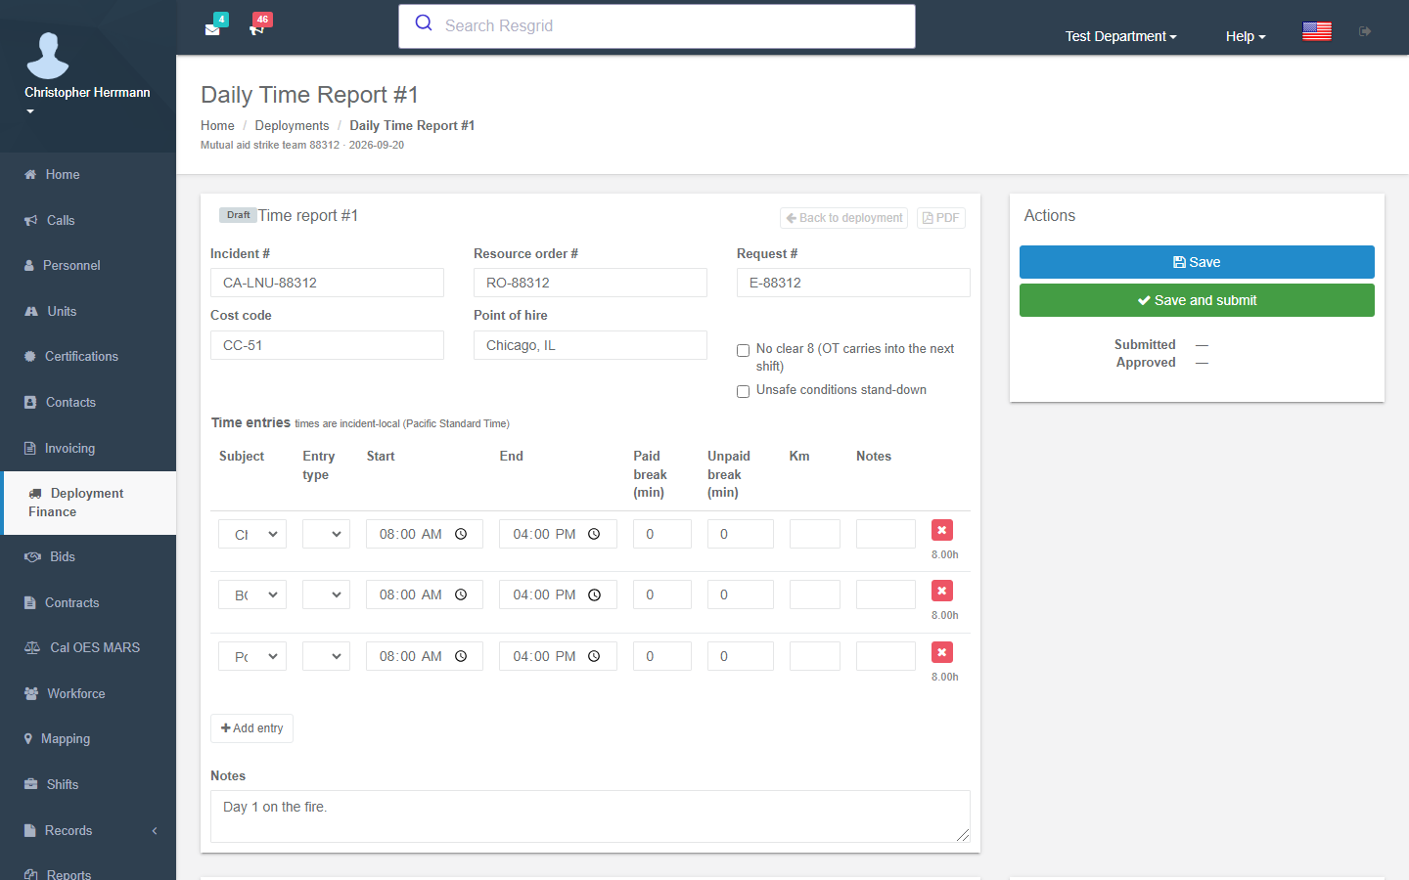1409x880 pixels.
Task: Open the first row Entry type dropdown
Action: 326,534
